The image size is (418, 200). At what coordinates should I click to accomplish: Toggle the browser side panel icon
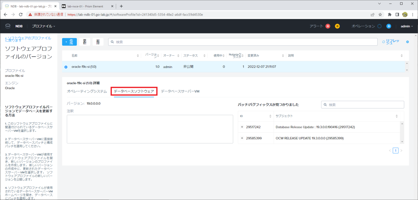(397, 15)
